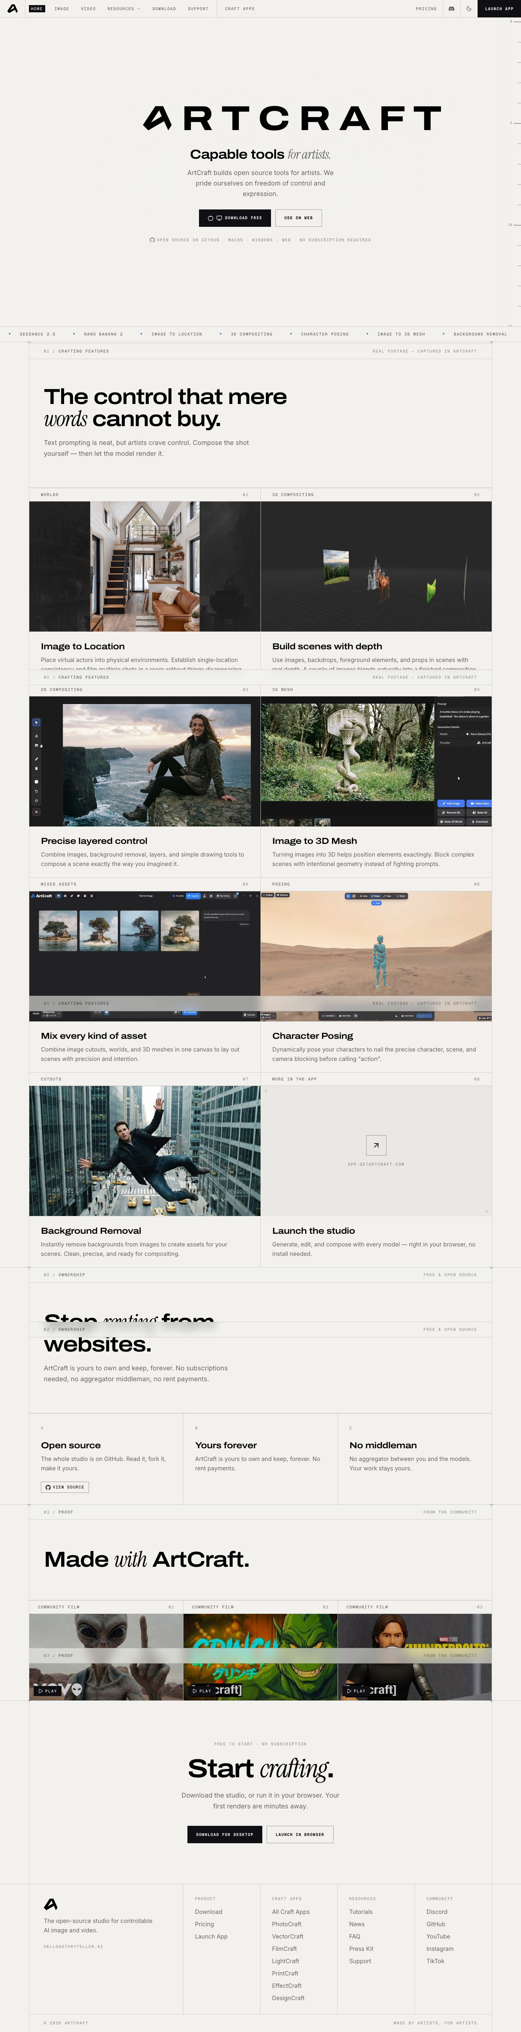Click the Use on Web button
The height and width of the screenshot is (2032, 521).
[x=299, y=218]
